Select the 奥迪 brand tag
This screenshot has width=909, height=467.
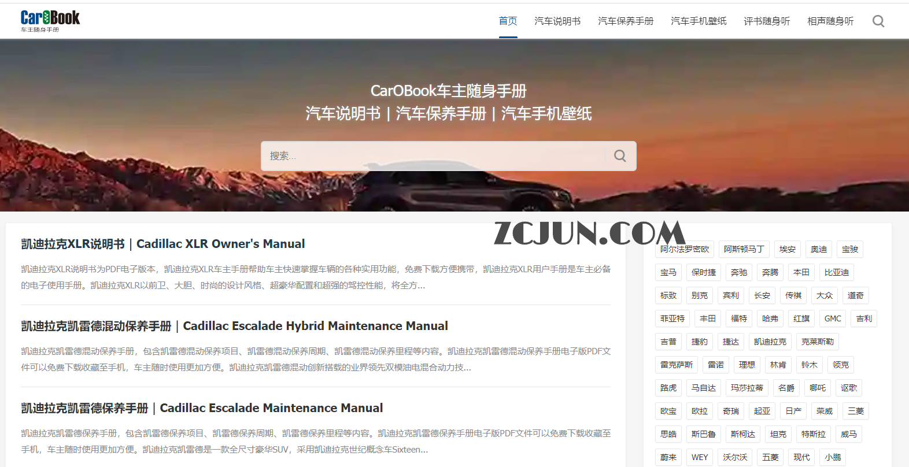(819, 249)
